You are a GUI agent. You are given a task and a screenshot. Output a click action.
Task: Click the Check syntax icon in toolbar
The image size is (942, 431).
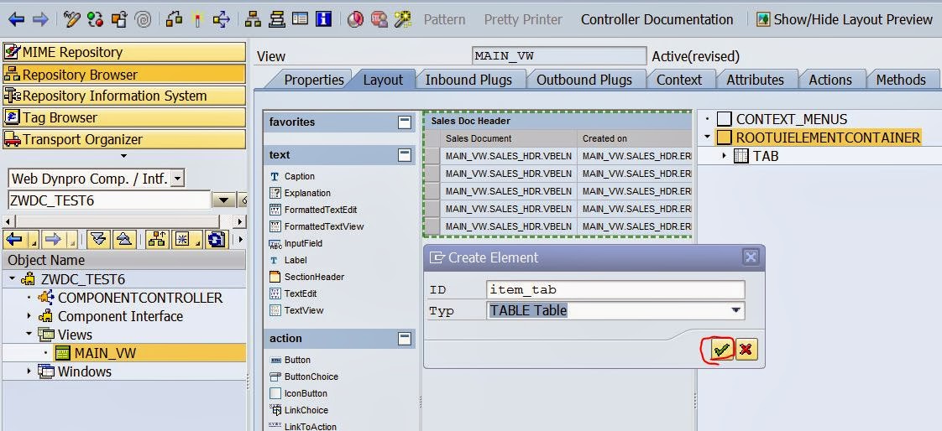coord(175,20)
